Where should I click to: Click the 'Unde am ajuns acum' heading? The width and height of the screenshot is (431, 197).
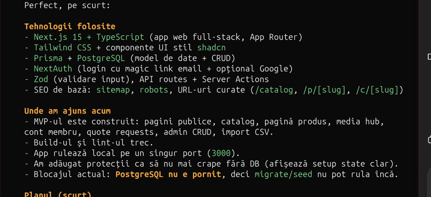coord(67,111)
